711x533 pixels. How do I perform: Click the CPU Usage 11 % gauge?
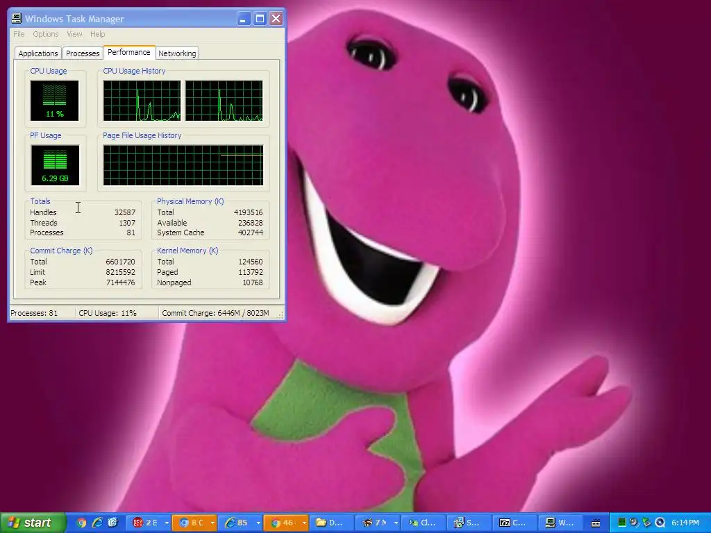coord(54,101)
